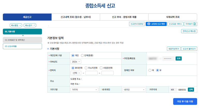Click the document icon on 미리보기
Screen dimensions: 200x108
coord(195,24)
